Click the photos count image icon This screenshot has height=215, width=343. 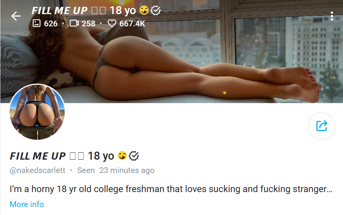(x=36, y=23)
